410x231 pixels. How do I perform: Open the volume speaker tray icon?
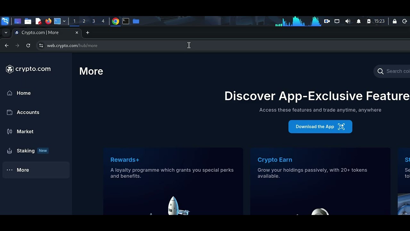348,21
